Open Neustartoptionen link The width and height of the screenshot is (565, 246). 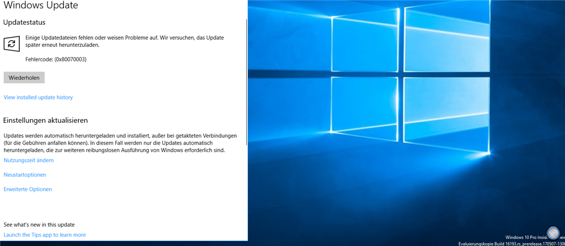click(x=25, y=175)
